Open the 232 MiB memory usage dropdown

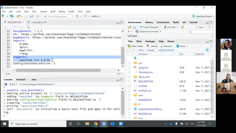(x=171, y=27)
